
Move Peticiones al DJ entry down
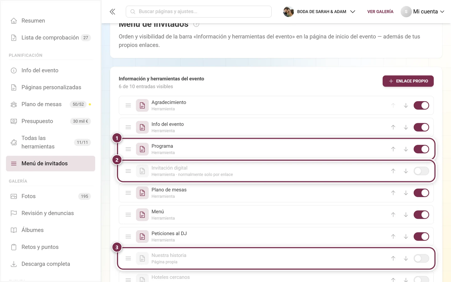pyautogui.click(x=406, y=237)
